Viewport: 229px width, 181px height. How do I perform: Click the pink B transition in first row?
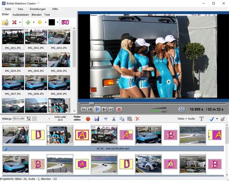(x=171, y=135)
